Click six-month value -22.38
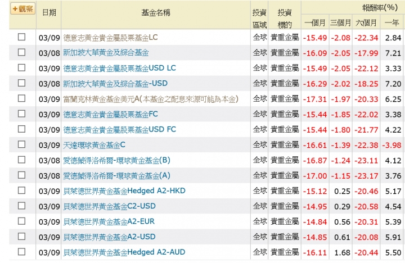This screenshot has height=263, width=405. (x=366, y=146)
